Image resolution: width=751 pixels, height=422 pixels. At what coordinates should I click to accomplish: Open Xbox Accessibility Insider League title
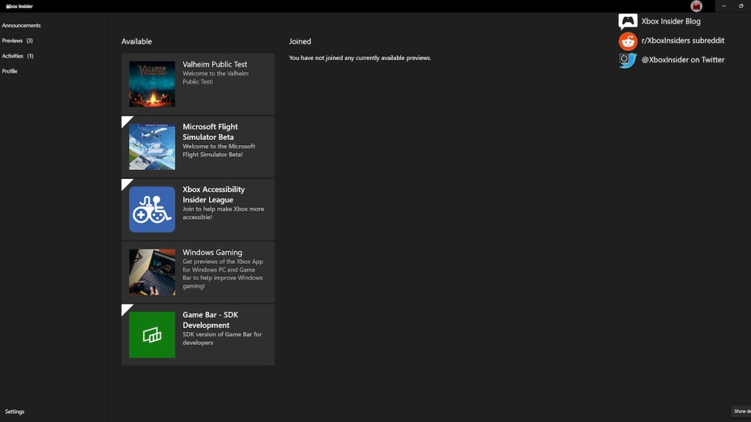tap(213, 194)
